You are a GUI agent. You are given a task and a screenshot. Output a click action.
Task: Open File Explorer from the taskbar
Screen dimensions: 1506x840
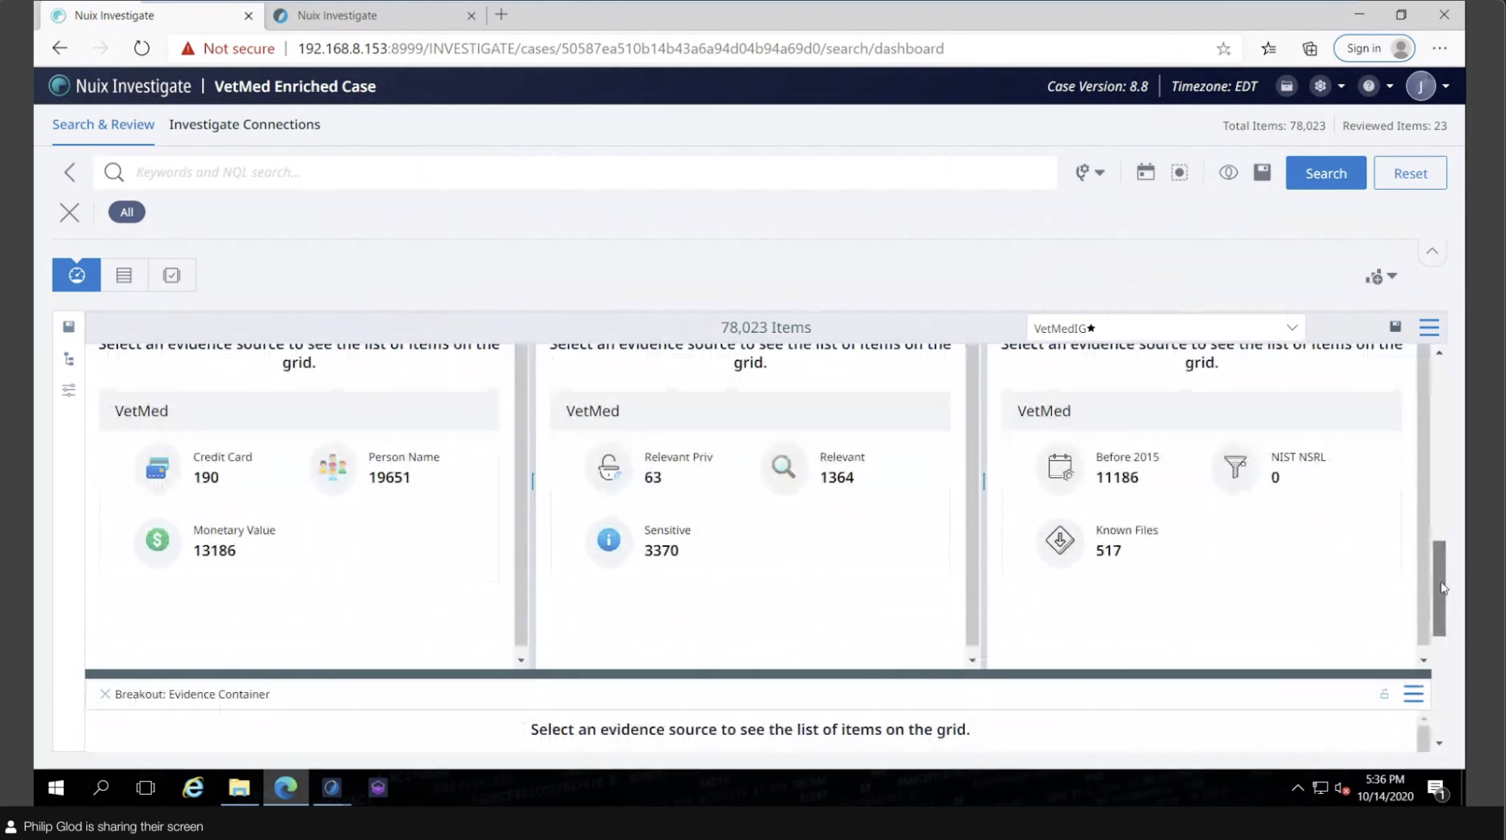(239, 787)
